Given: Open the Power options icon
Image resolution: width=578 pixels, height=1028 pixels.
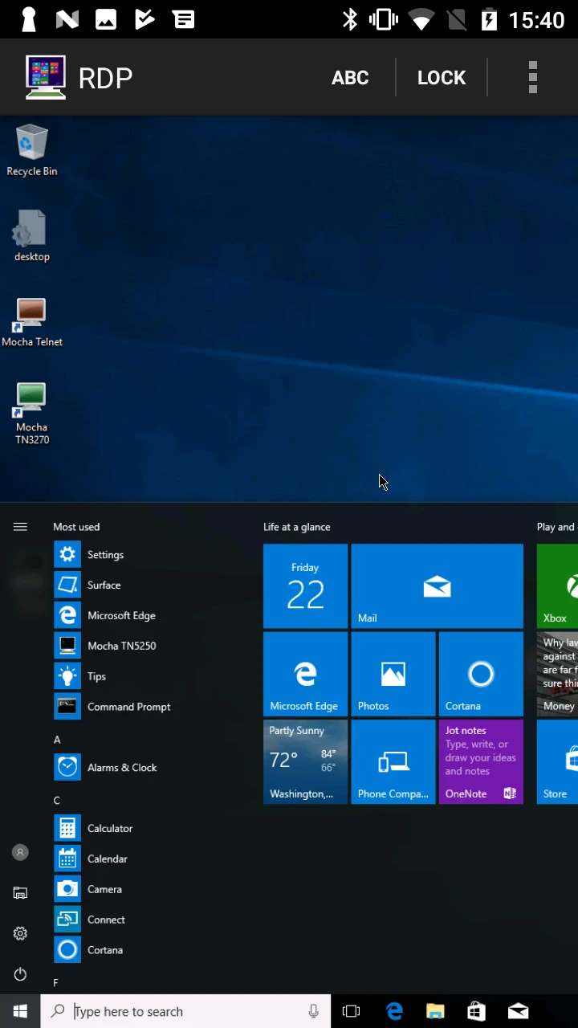Looking at the screenshot, I should coord(20,974).
